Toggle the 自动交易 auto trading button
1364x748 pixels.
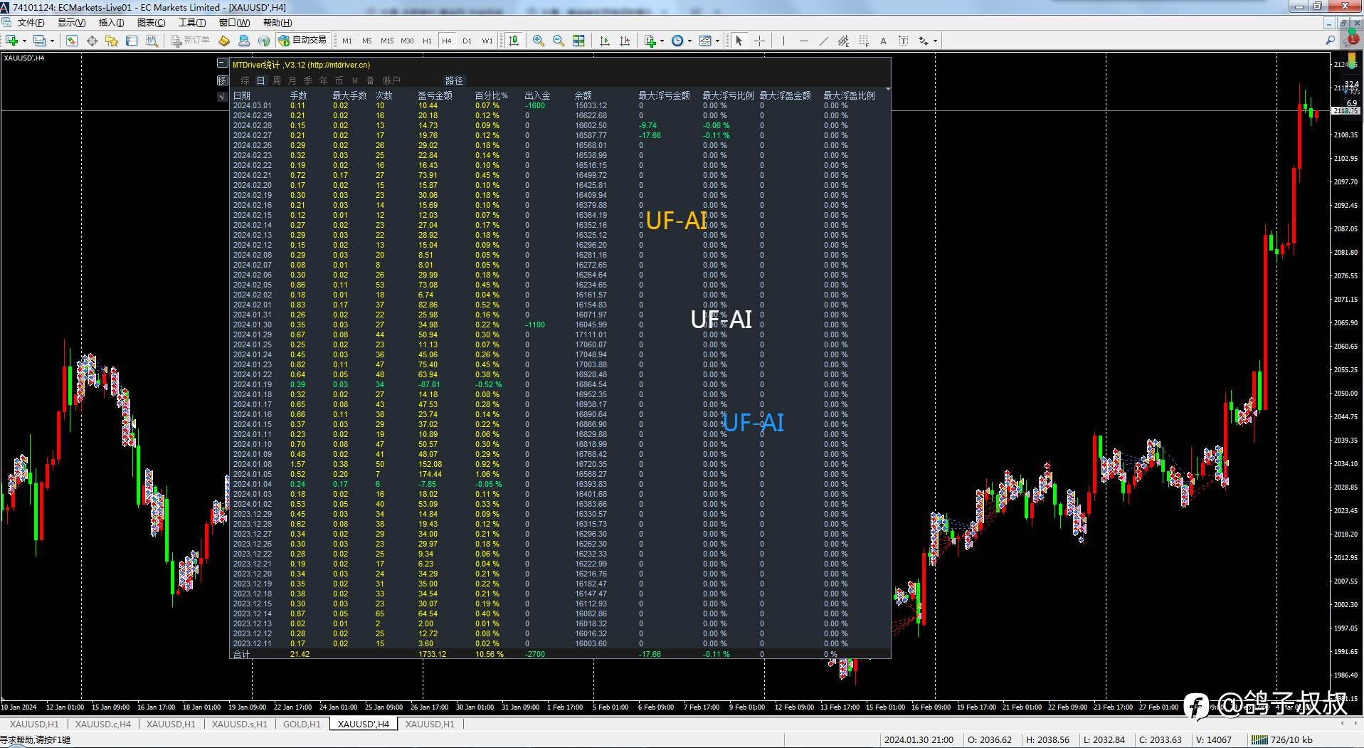[x=303, y=41]
